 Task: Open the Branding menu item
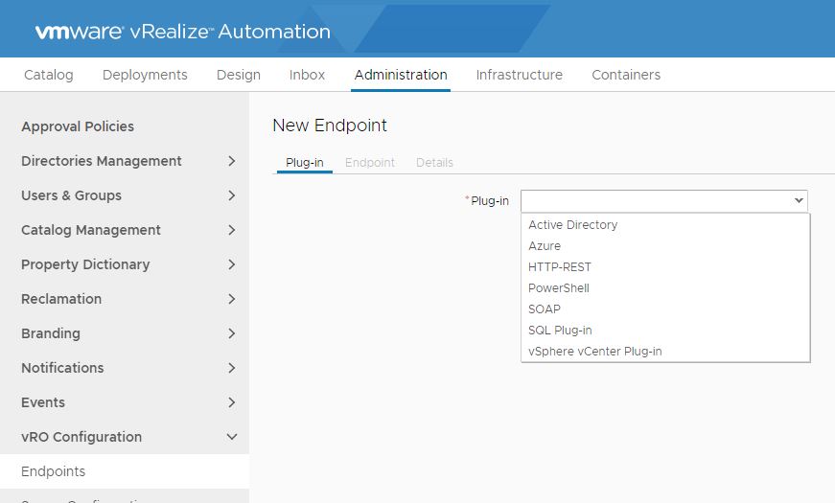[51, 333]
